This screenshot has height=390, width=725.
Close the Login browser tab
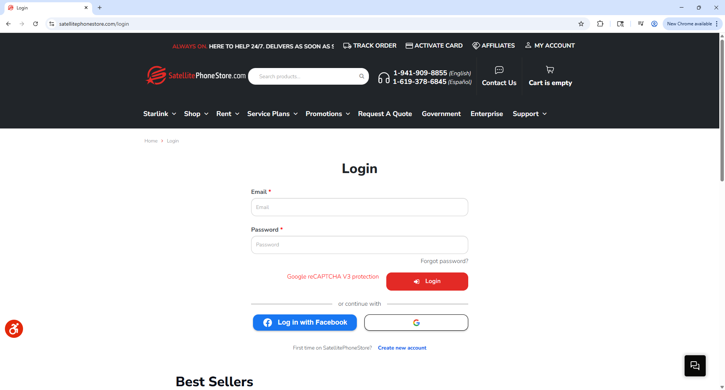click(x=86, y=8)
